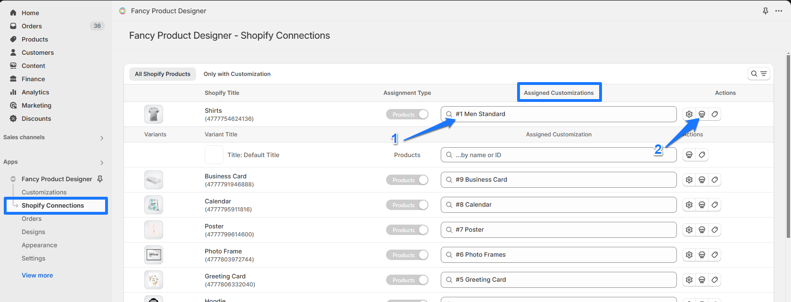Click pin icon beside Fancy Product Designer sidebar
The width and height of the screenshot is (791, 302).
(100, 179)
